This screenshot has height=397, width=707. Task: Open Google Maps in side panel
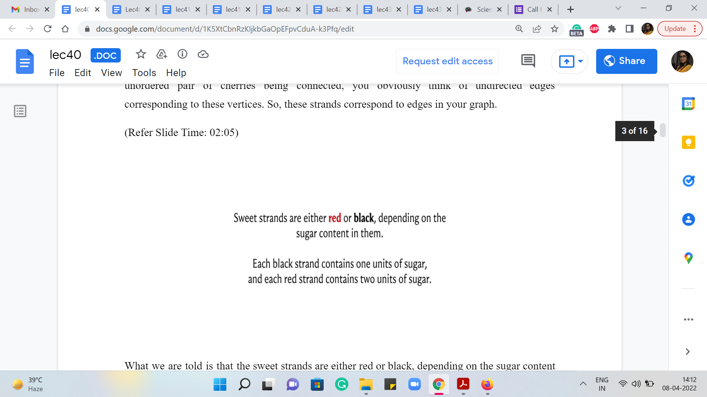tap(688, 258)
